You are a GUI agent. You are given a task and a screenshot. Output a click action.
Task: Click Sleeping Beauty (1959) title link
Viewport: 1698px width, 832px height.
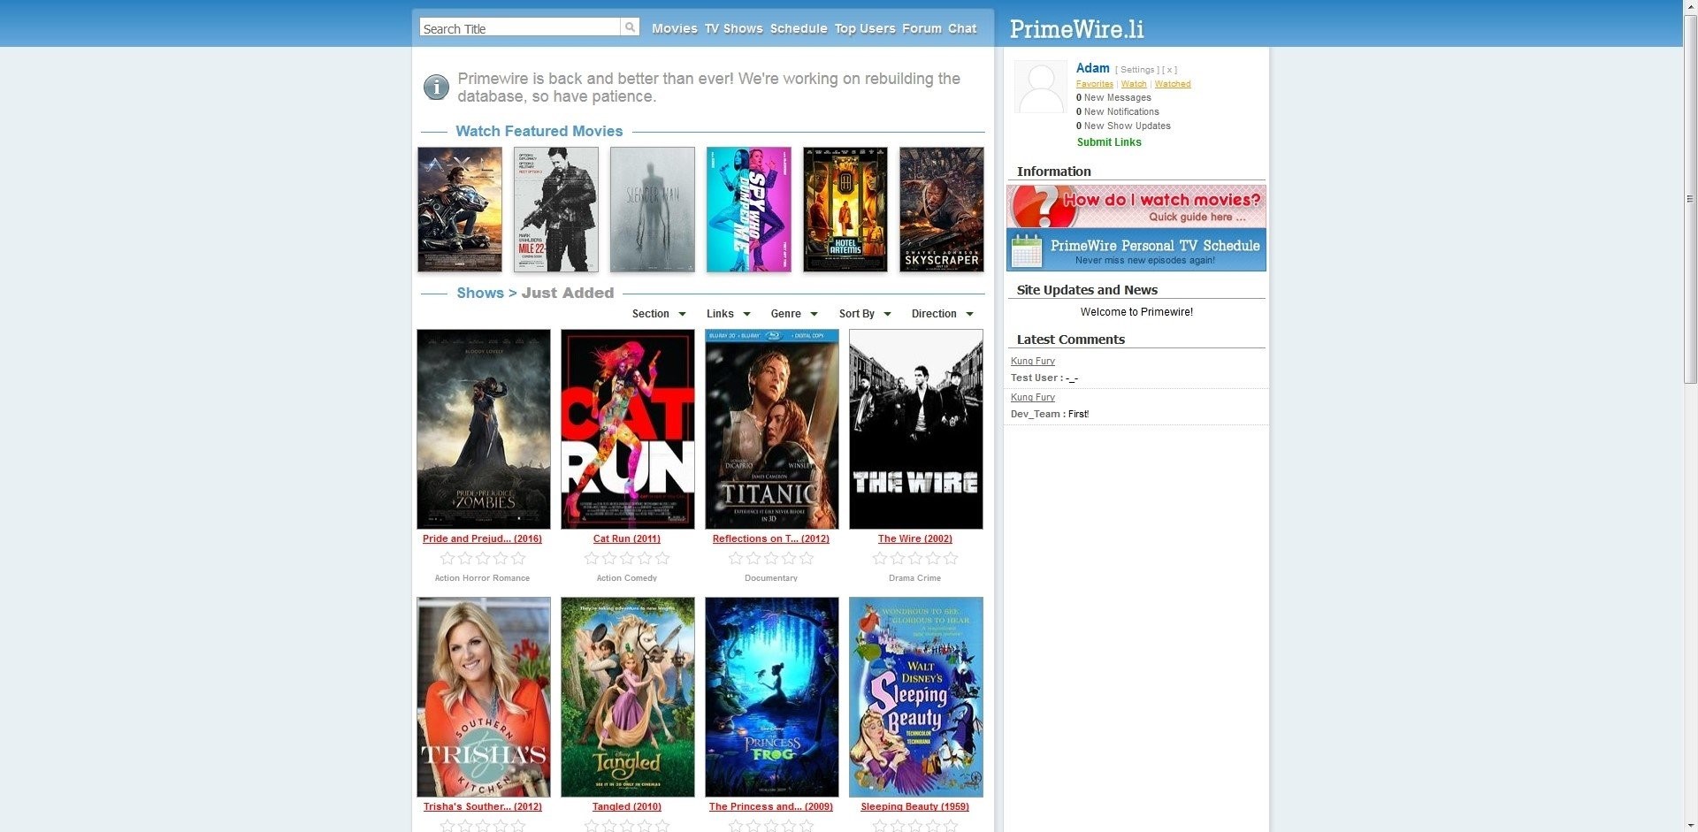click(915, 806)
